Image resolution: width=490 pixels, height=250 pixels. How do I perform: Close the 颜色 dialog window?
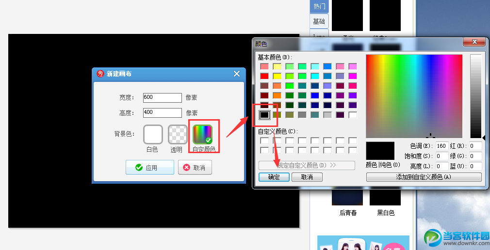[474, 42]
